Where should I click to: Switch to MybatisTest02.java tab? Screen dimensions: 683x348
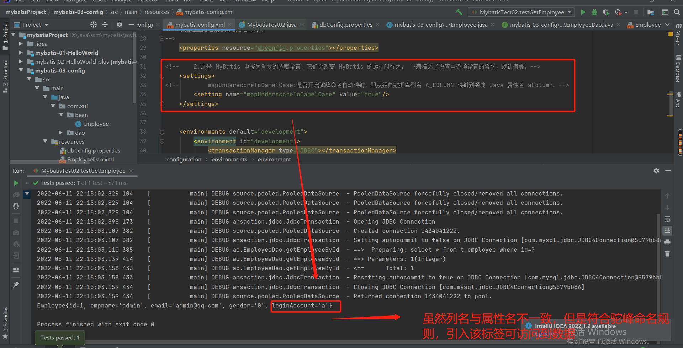272,25
